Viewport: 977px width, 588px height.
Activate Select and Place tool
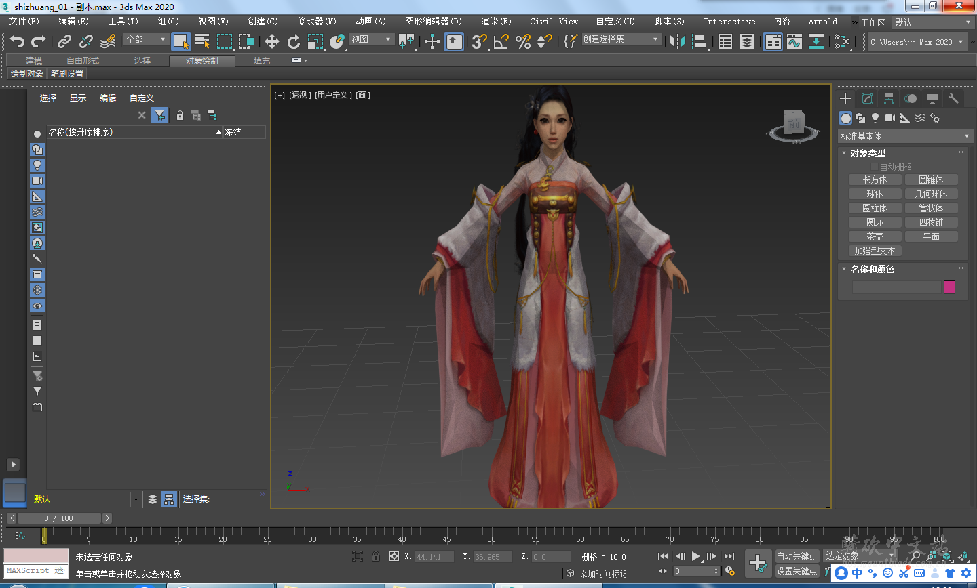[x=337, y=42]
